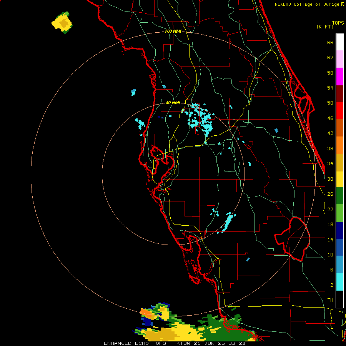This screenshot has width=346, height=346.
Task: Click the light green swatch beside 22
Action: (339, 213)
